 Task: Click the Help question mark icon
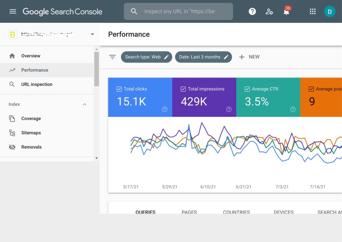point(252,11)
